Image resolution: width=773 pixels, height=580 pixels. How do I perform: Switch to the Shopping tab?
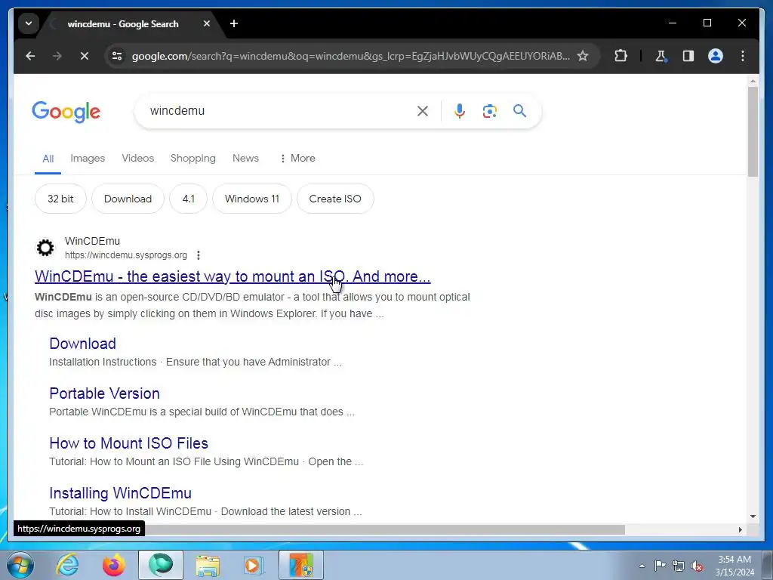(x=192, y=159)
